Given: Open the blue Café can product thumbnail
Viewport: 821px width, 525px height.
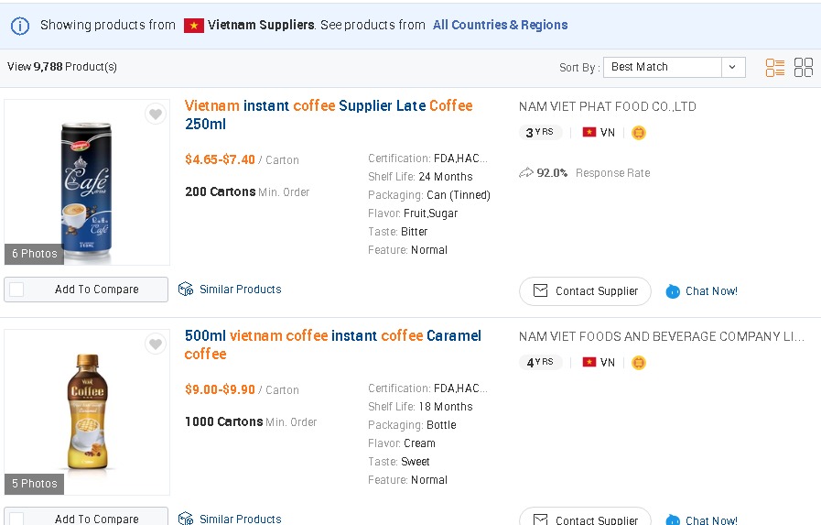Looking at the screenshot, I should pyautogui.click(x=87, y=182).
